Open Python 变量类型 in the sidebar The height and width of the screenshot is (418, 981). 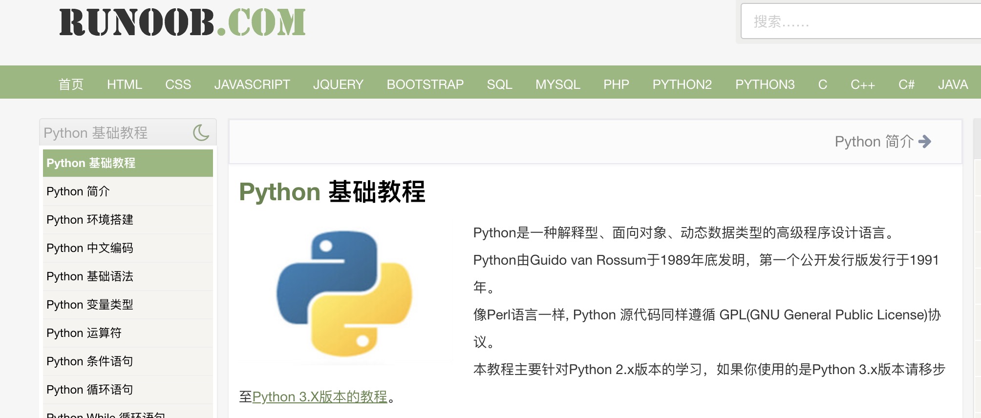(x=128, y=305)
